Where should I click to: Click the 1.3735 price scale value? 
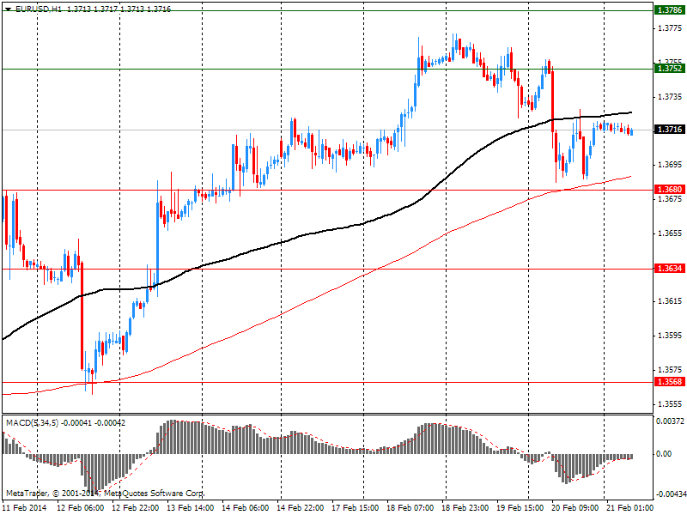[671, 96]
